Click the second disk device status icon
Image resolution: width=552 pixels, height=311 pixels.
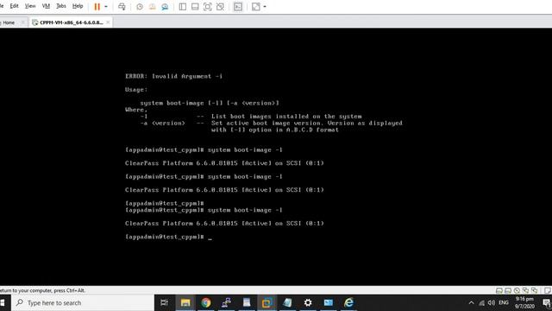click(508, 290)
